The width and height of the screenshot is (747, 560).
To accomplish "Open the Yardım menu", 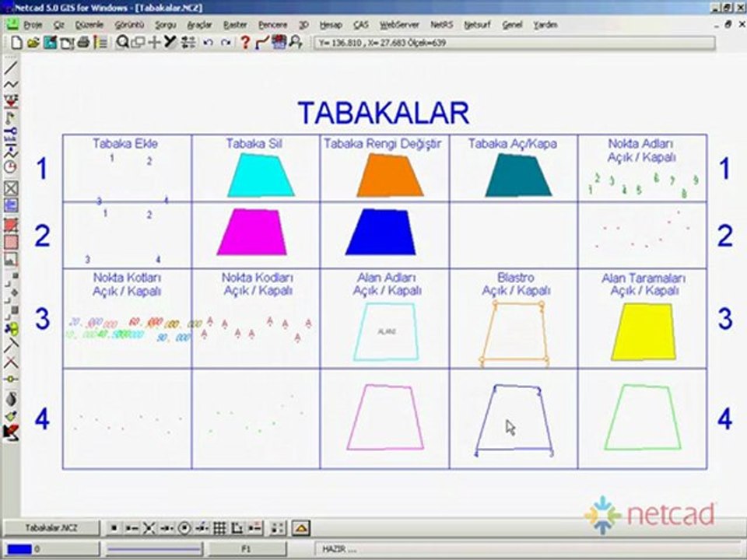I will (545, 25).
